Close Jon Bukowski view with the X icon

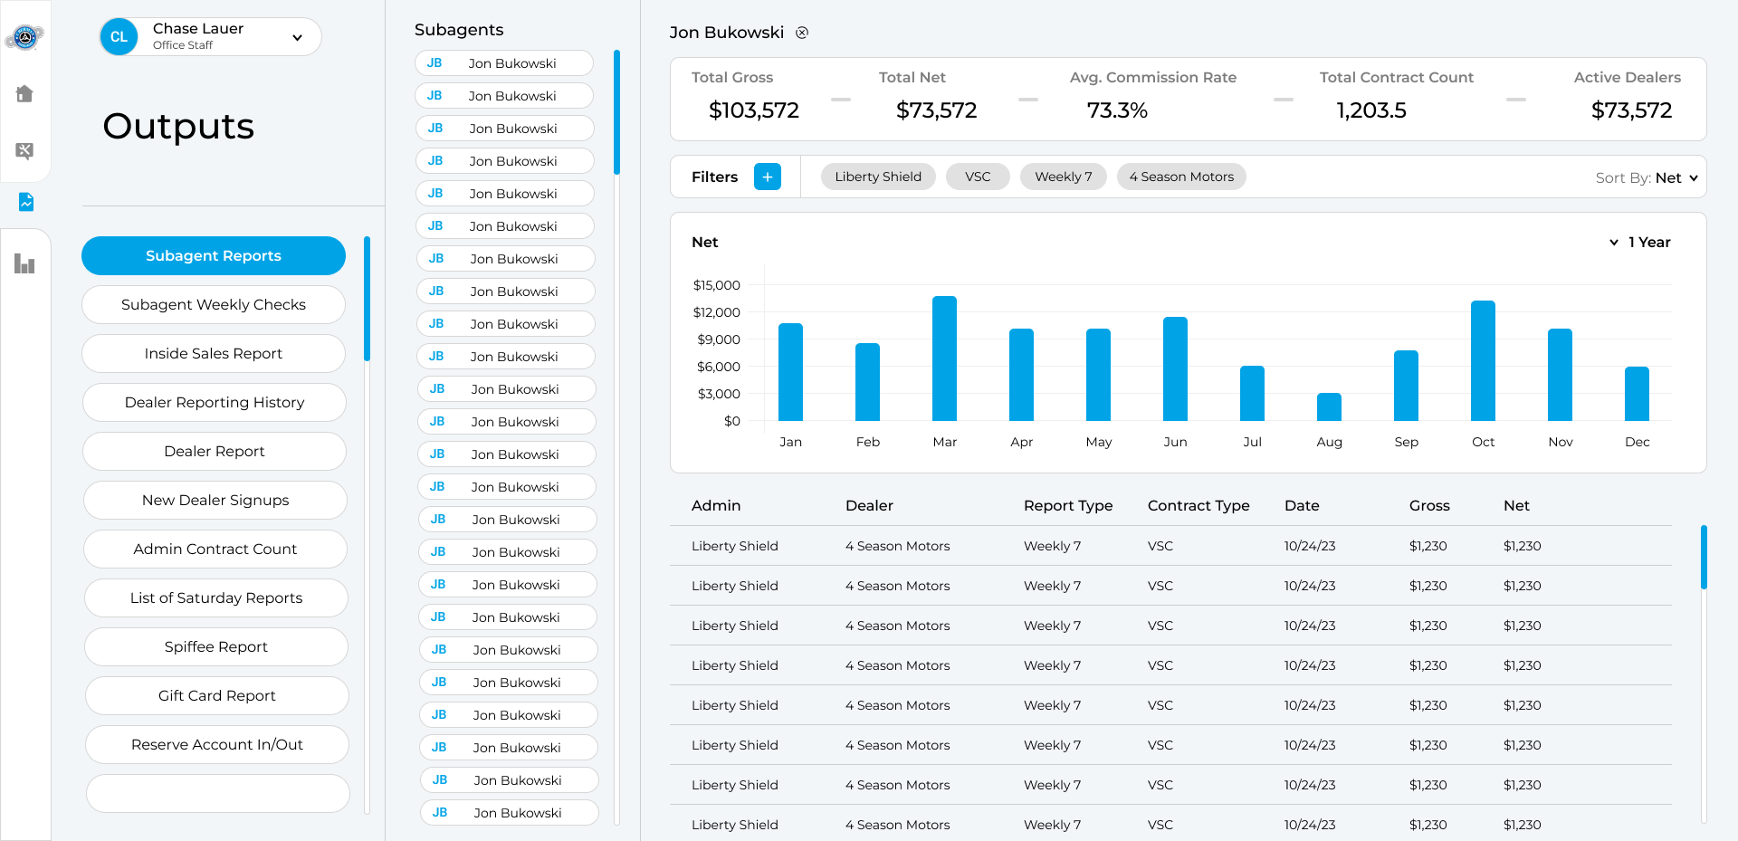[802, 33]
